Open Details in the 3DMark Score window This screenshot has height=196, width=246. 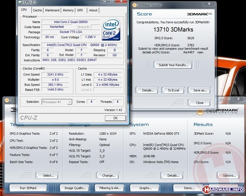[148, 90]
